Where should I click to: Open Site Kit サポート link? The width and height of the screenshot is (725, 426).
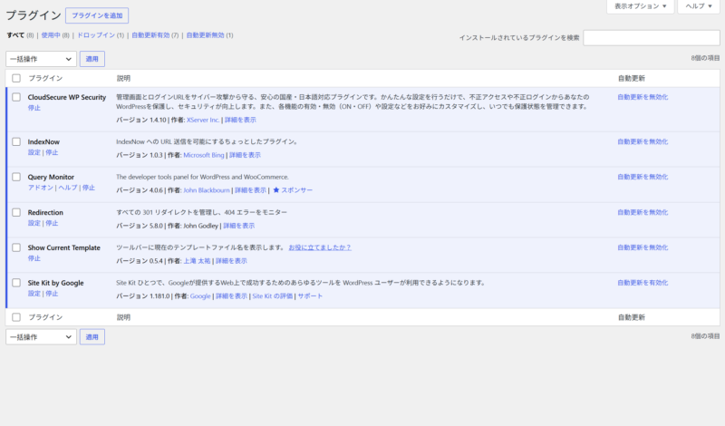310,296
